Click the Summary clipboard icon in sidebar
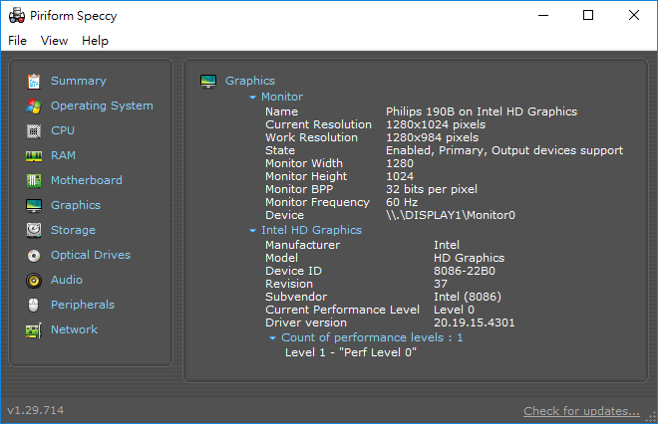 (x=34, y=81)
